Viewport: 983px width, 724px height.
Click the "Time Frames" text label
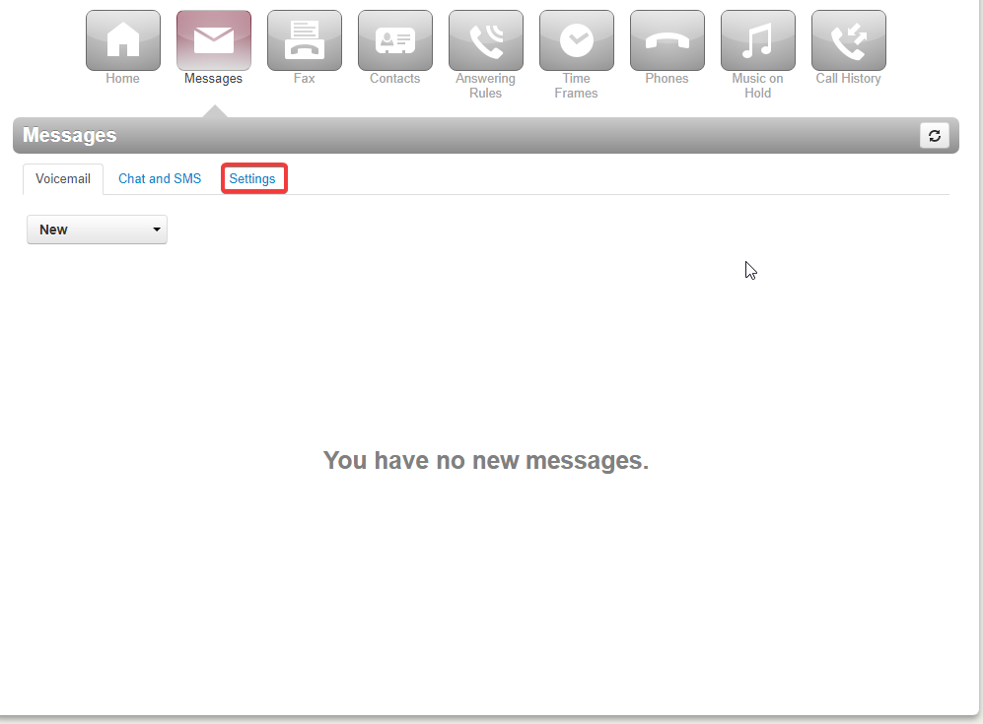576,86
